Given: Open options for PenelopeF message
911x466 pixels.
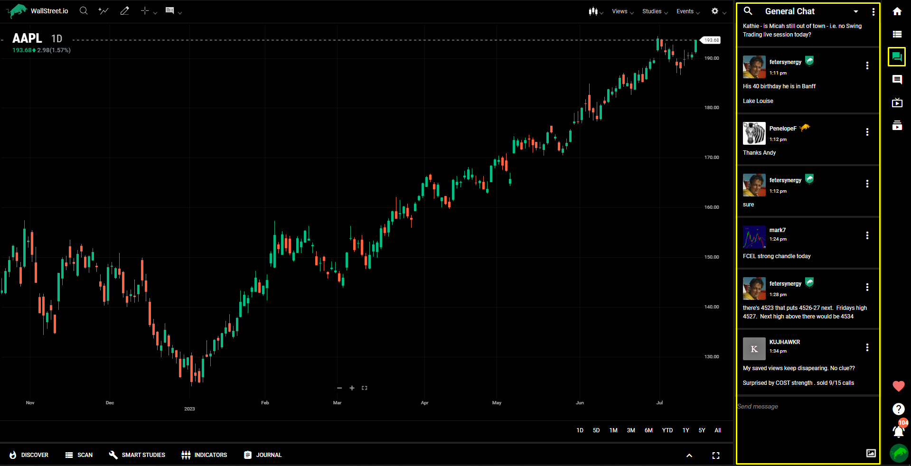Looking at the screenshot, I should pyautogui.click(x=867, y=132).
